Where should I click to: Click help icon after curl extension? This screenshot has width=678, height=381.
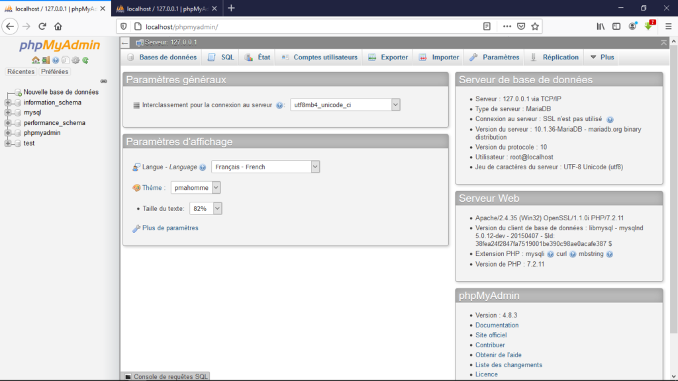coord(573,255)
